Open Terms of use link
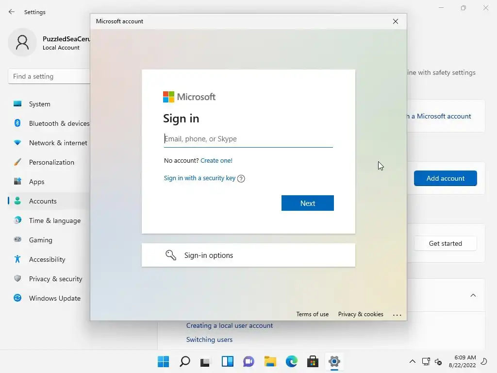 click(x=312, y=314)
